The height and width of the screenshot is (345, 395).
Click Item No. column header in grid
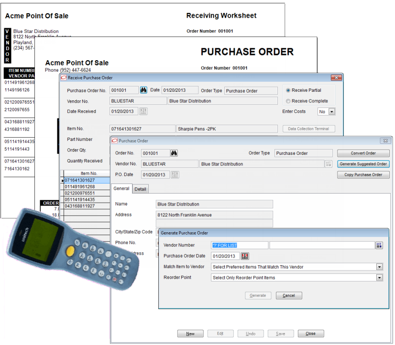pos(87,173)
